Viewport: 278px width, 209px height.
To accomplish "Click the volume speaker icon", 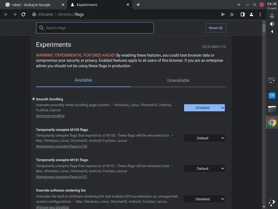I will (272, 24).
